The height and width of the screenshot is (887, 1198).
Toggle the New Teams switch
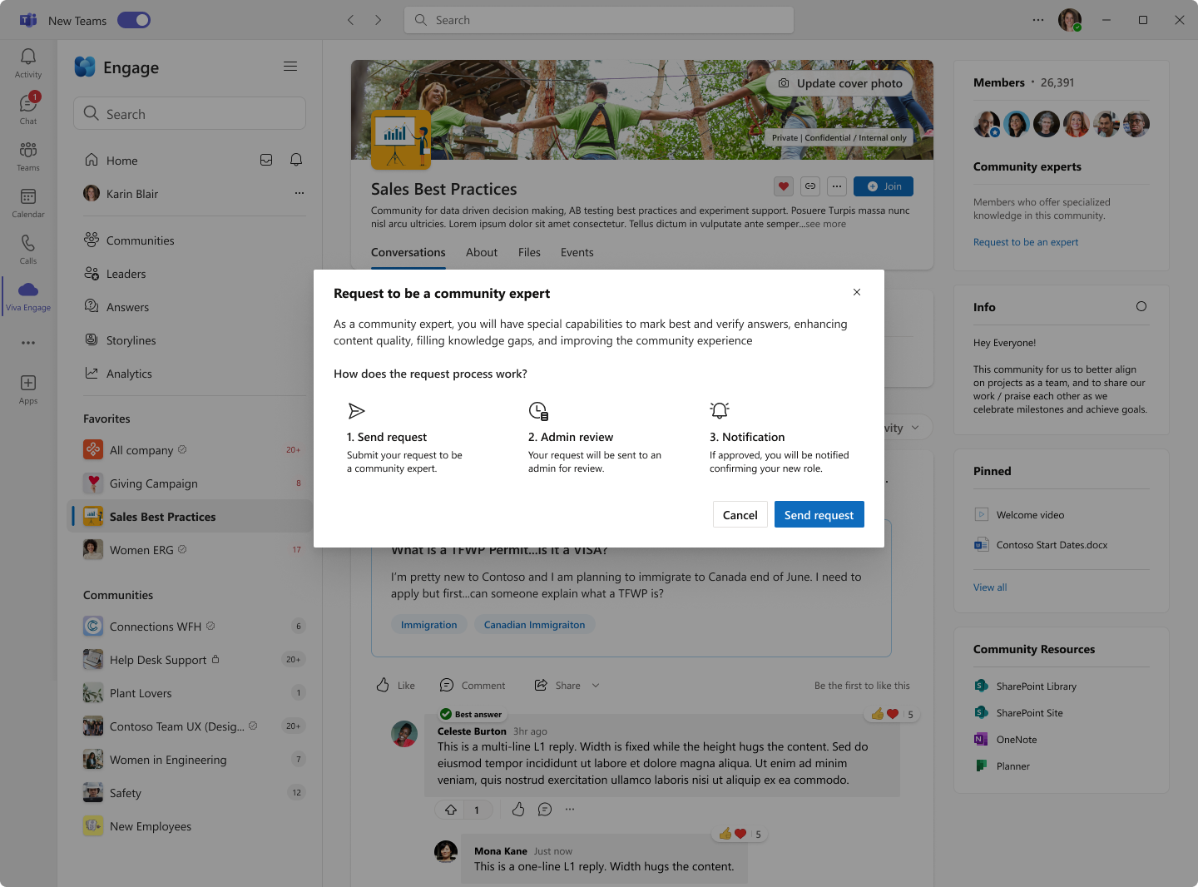click(134, 20)
